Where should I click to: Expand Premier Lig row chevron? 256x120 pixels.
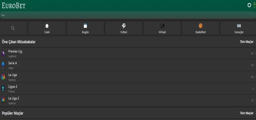[255, 53]
